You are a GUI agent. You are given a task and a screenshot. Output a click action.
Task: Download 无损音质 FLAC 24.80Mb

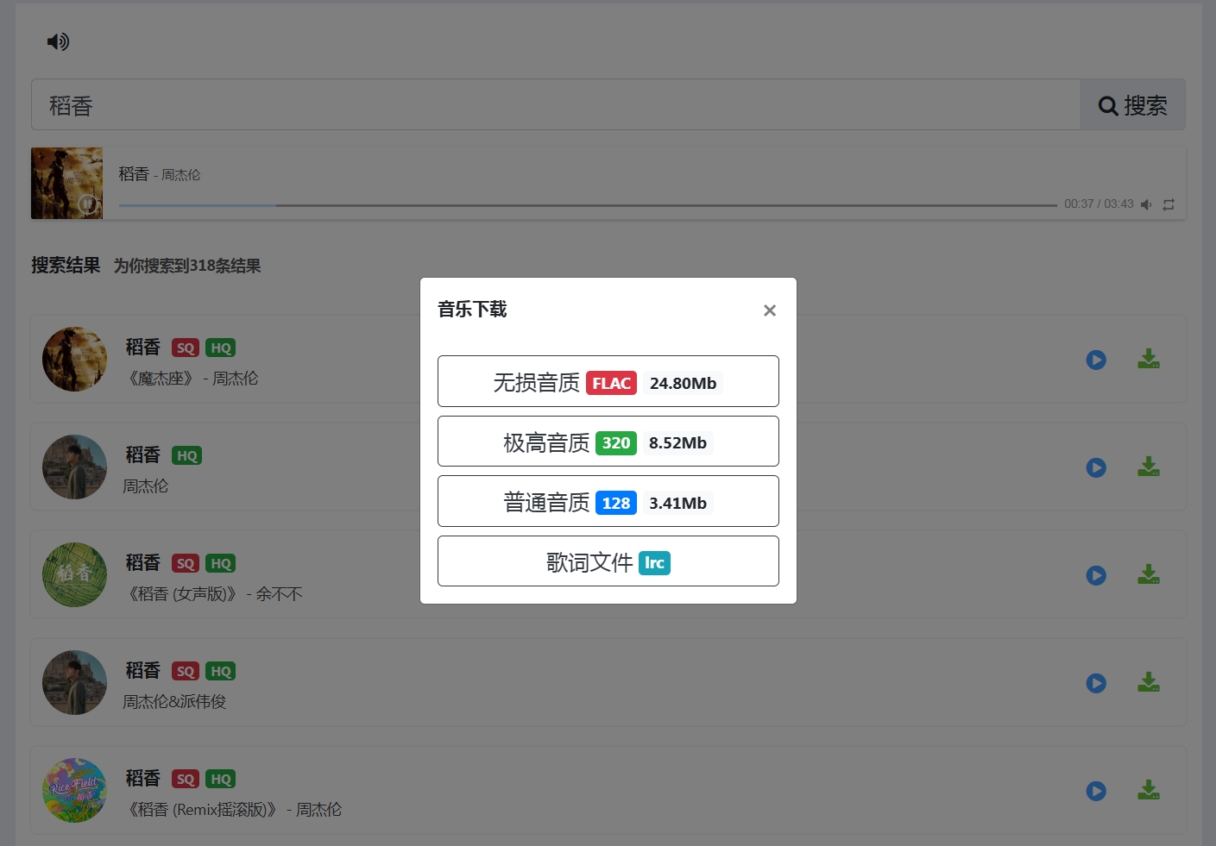[608, 381]
